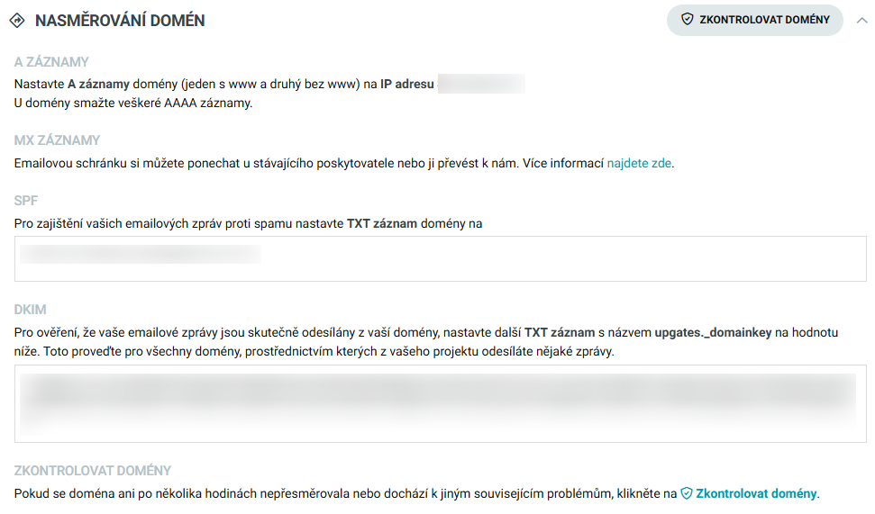Image resolution: width=875 pixels, height=514 pixels.
Task: Click shield icon inside top Zkontrolovat domény button
Action: 687,20
